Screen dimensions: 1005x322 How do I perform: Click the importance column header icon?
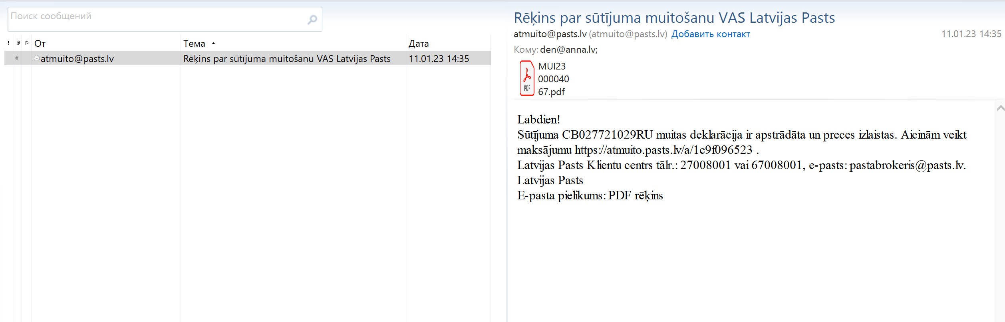8,43
